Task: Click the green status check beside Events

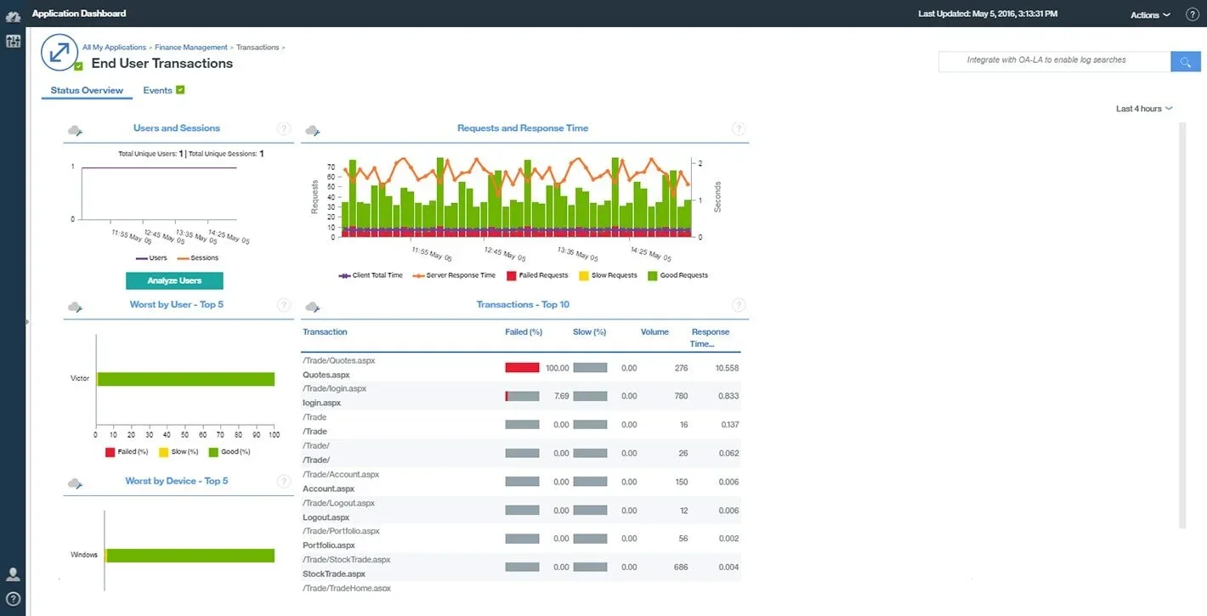Action: point(180,90)
